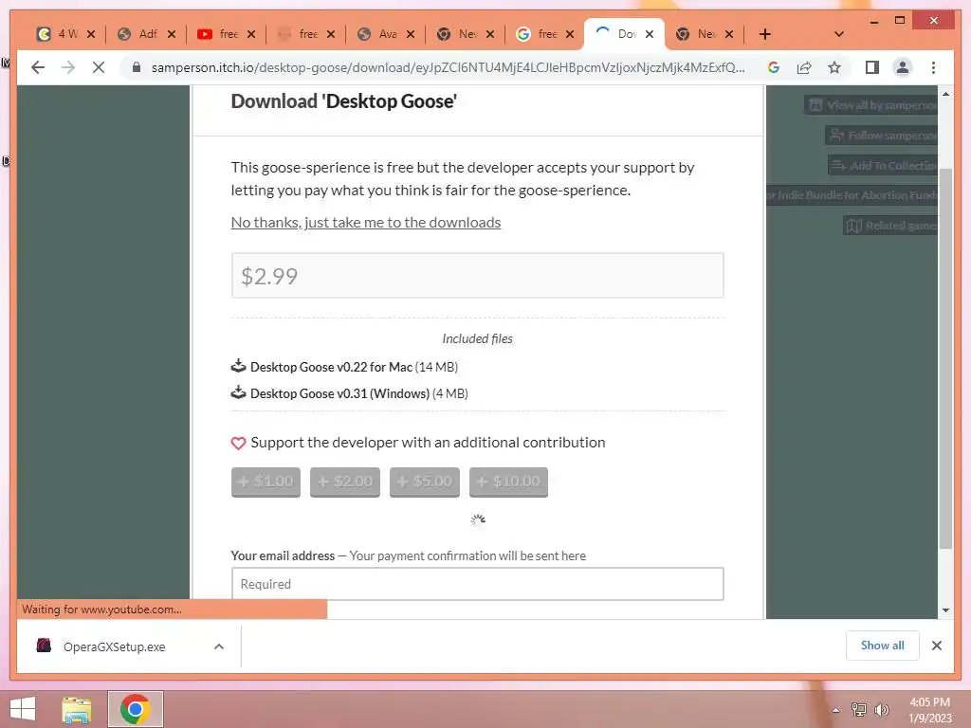This screenshot has height=728, width=971.
Task: Close the 'Ava' tab
Action: pos(411,34)
